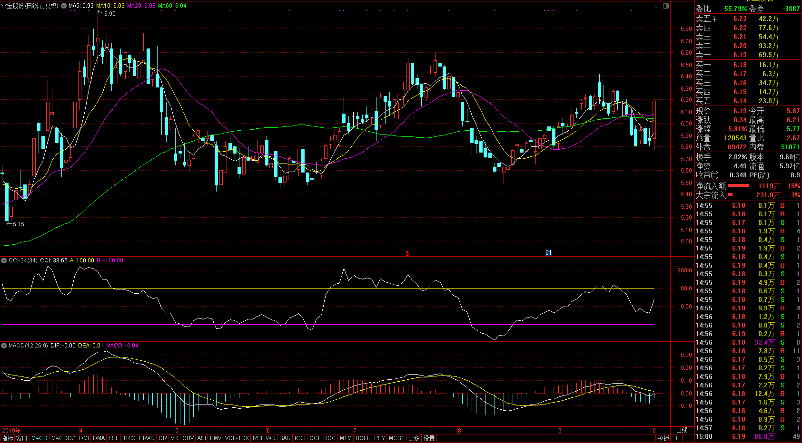Switch to the ASI indicator
802x443 pixels.
[x=202, y=438]
